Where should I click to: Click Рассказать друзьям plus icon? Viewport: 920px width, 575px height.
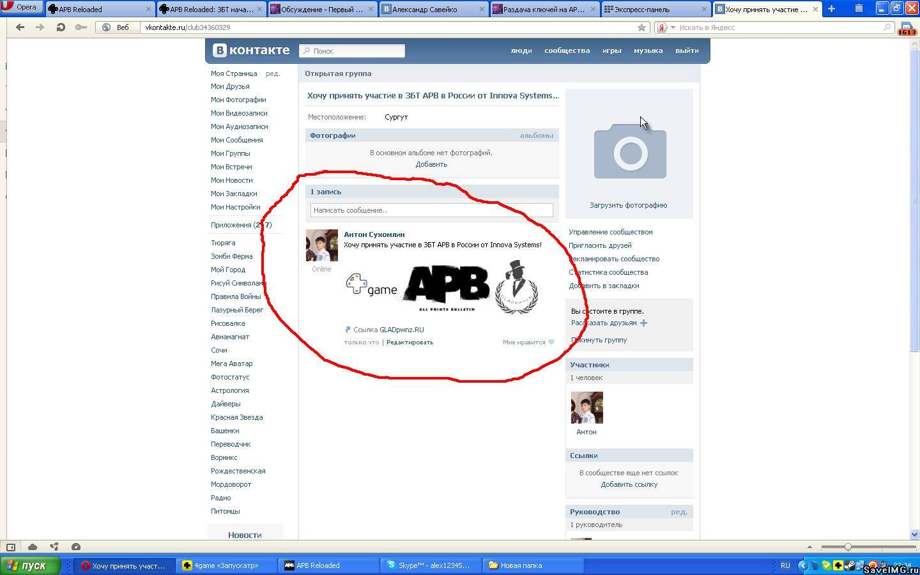click(643, 323)
